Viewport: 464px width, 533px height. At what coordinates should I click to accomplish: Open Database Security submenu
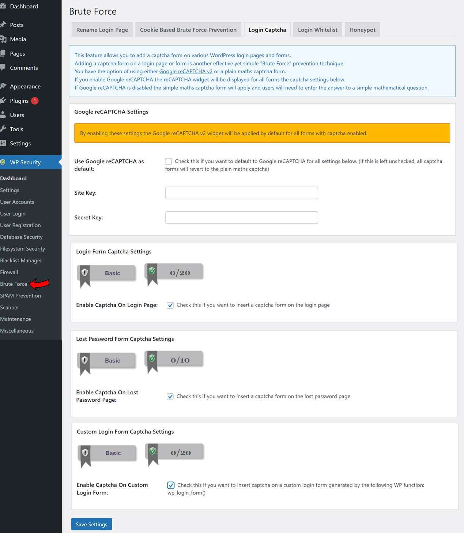pyautogui.click(x=22, y=237)
